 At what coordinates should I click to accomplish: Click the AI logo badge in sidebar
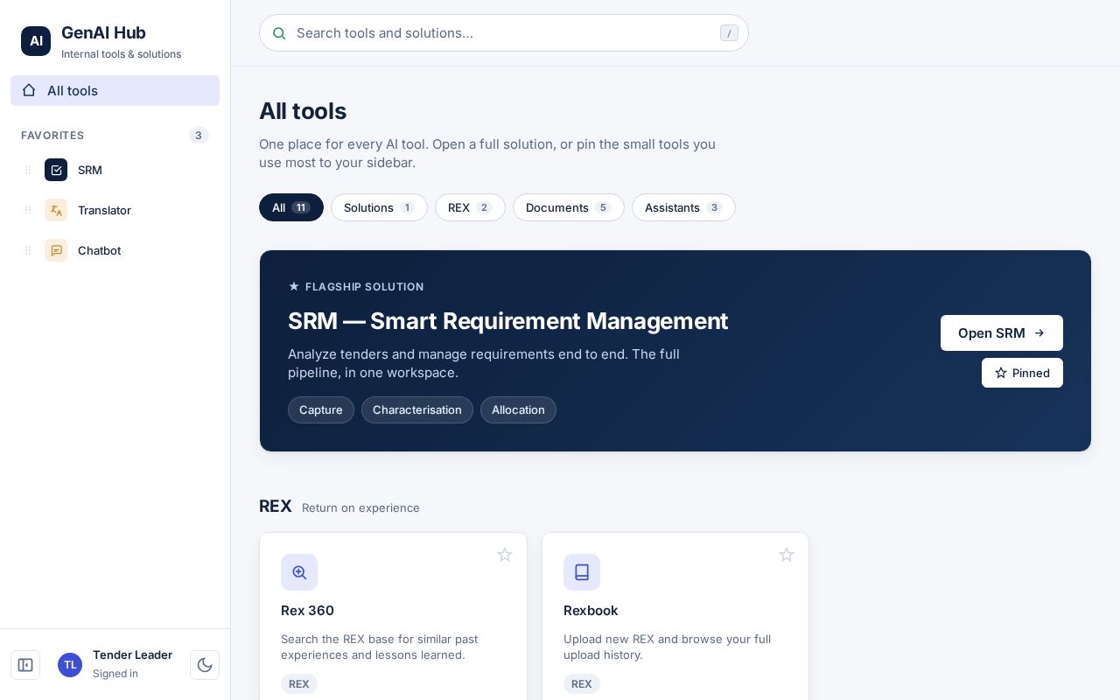point(36,41)
